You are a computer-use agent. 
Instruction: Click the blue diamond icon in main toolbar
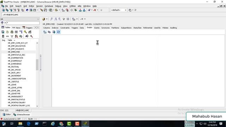click(x=27, y=10)
